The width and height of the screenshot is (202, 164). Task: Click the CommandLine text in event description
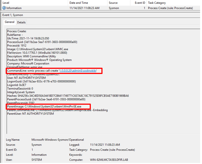[x=33, y=71]
